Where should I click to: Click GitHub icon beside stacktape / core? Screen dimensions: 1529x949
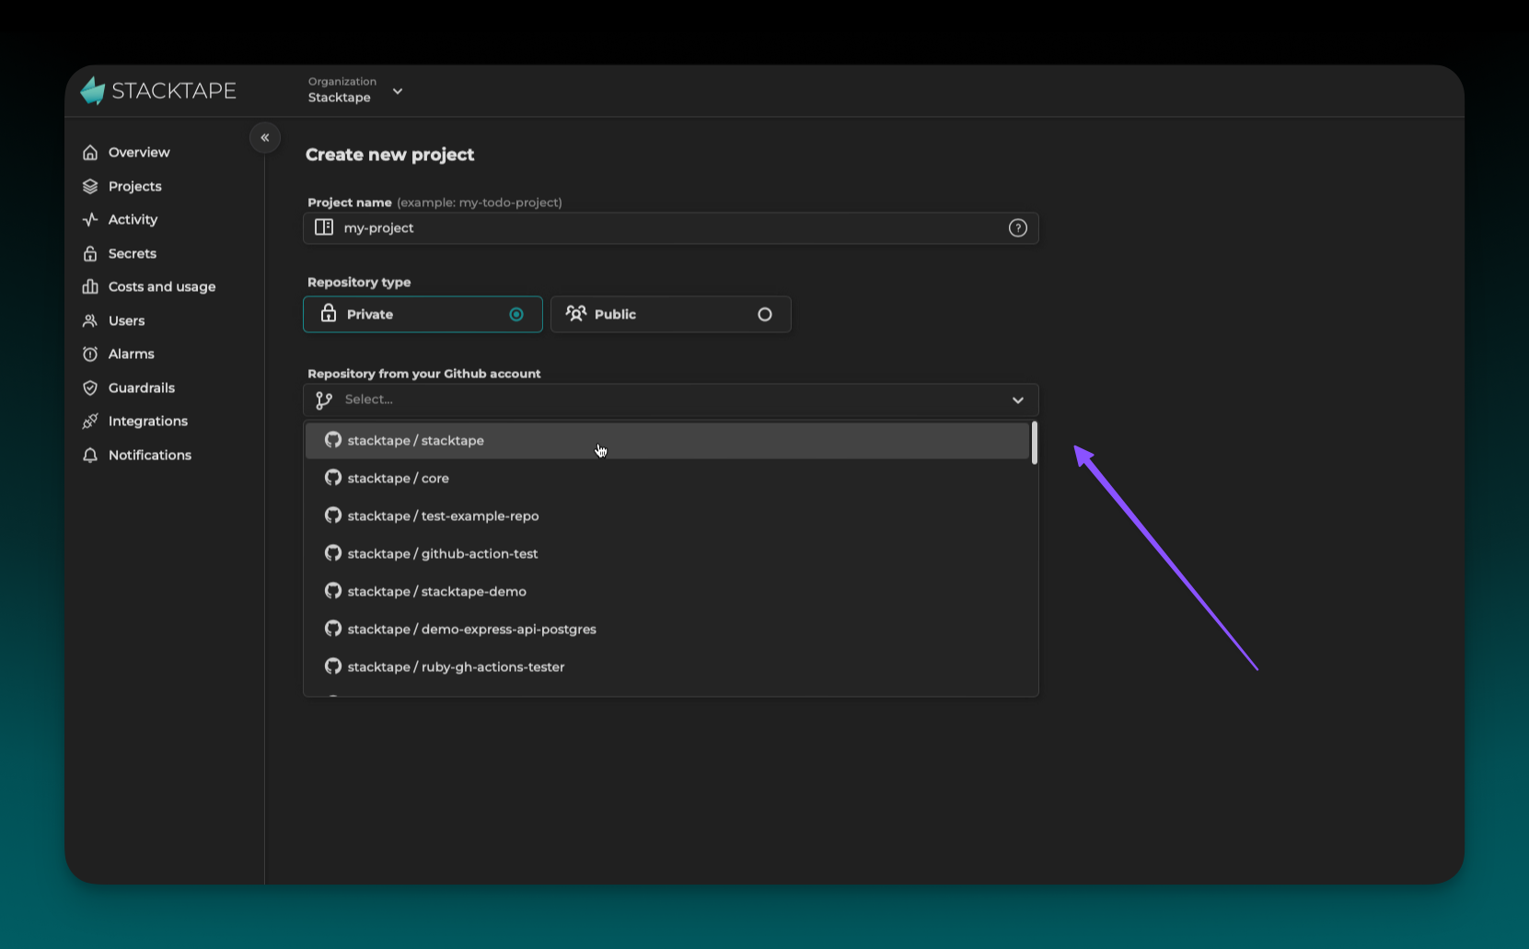(x=333, y=478)
